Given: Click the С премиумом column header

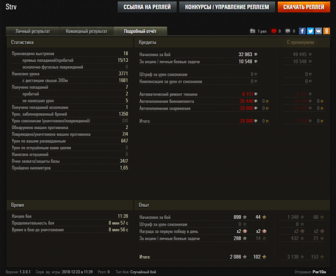Looking at the screenshot, I should [x=300, y=42].
